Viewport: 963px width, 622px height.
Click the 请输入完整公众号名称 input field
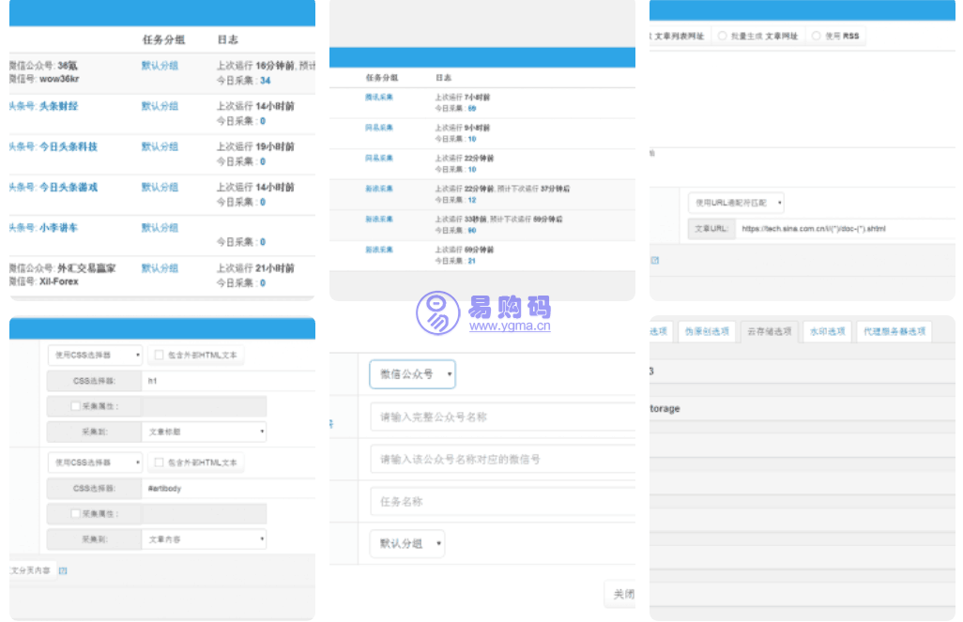502,417
